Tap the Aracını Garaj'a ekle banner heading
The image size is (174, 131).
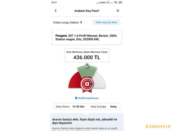[x=85, y=121]
